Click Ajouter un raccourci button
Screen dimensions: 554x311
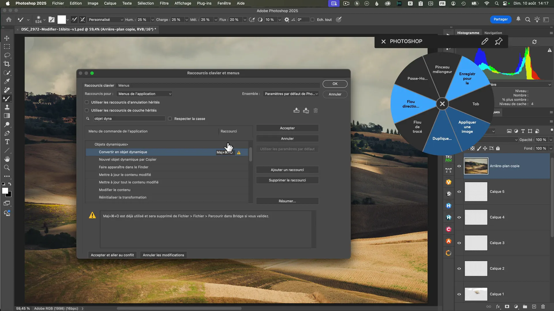coord(287,170)
